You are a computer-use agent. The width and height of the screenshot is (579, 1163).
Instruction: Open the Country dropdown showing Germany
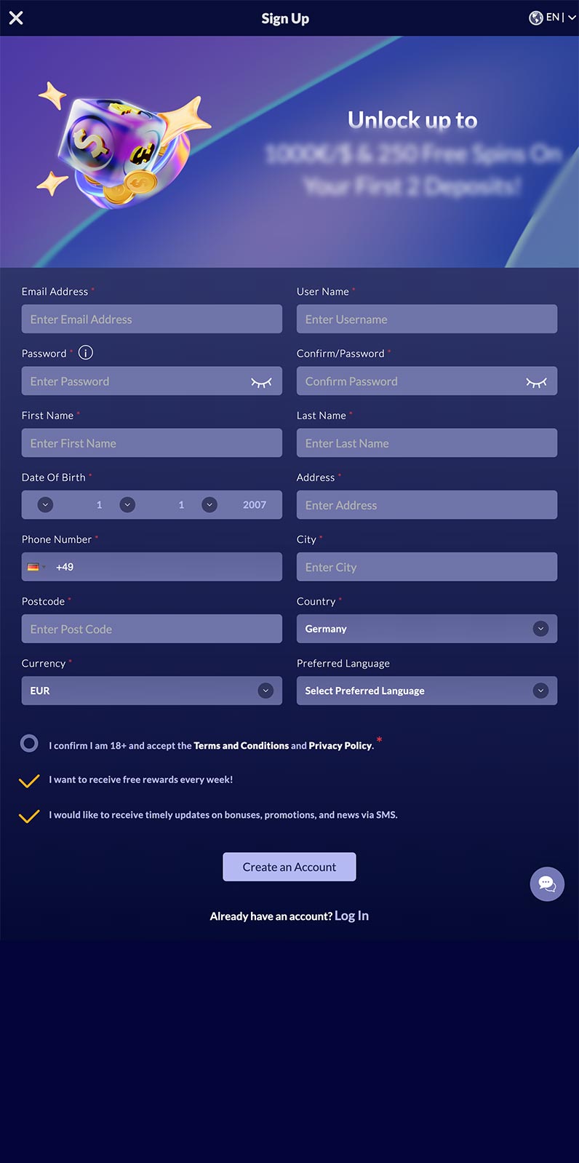point(427,629)
